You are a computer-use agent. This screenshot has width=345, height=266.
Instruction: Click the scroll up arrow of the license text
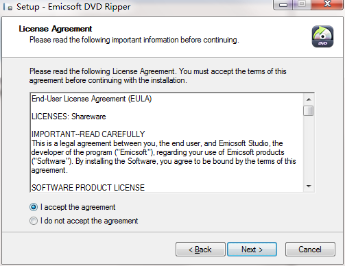309,99
